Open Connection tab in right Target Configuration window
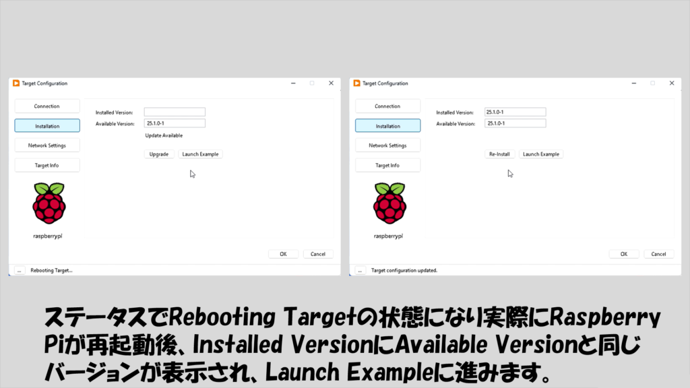 387,106
